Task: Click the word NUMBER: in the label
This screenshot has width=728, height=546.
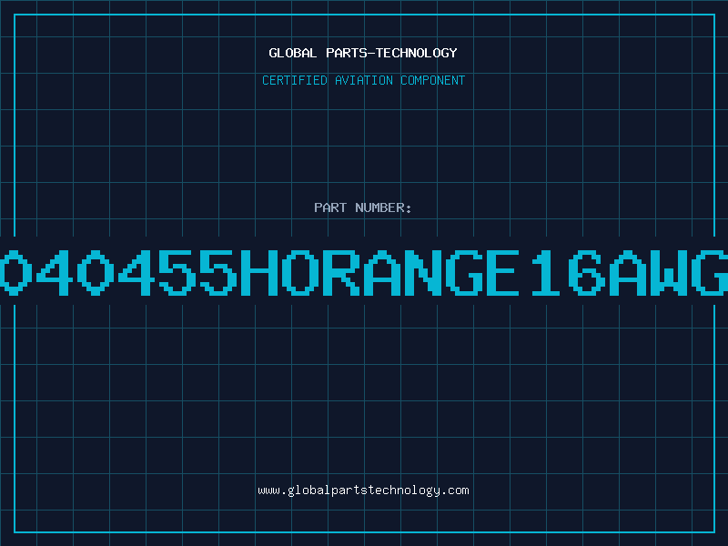Action: coord(383,207)
